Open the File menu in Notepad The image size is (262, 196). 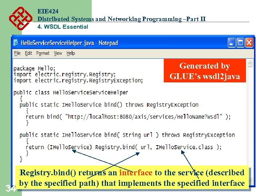[x=17, y=53]
